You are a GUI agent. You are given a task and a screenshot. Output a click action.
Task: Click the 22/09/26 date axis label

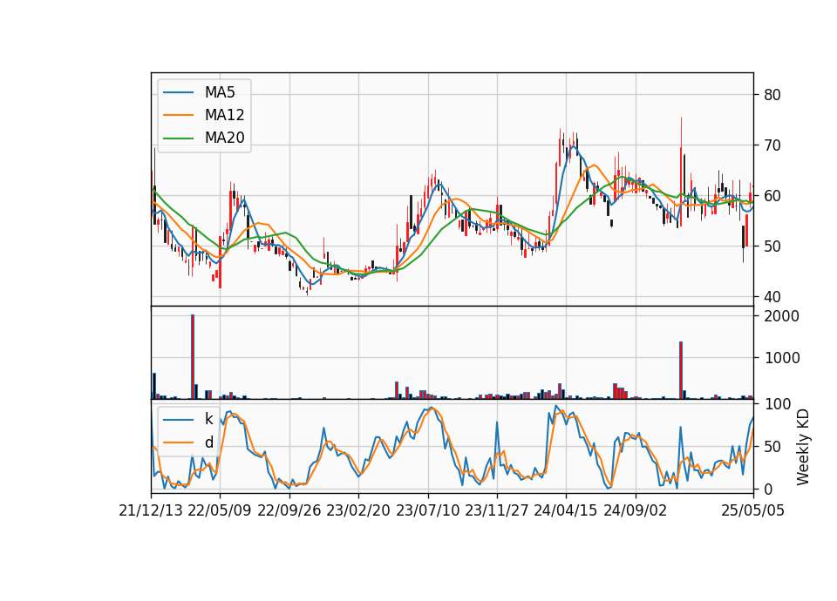289,511
